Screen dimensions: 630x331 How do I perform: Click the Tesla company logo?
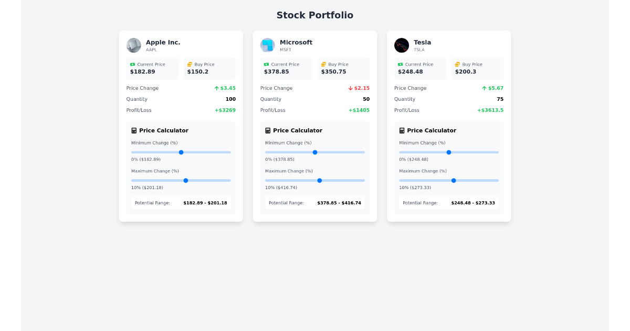402,45
